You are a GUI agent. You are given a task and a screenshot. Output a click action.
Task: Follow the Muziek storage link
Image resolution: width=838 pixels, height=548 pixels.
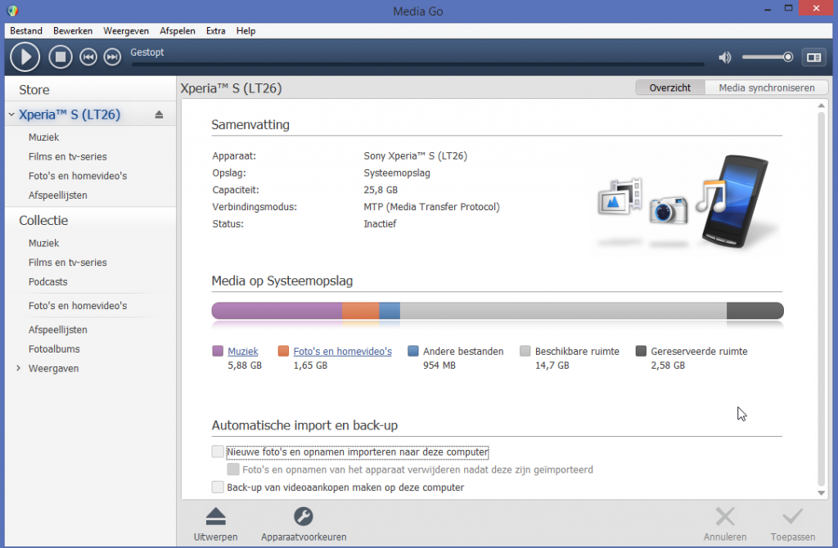tap(242, 352)
